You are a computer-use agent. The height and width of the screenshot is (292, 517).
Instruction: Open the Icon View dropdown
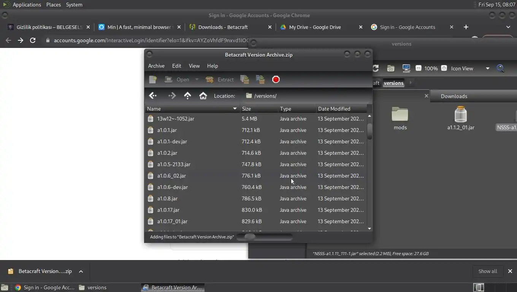[470, 68]
